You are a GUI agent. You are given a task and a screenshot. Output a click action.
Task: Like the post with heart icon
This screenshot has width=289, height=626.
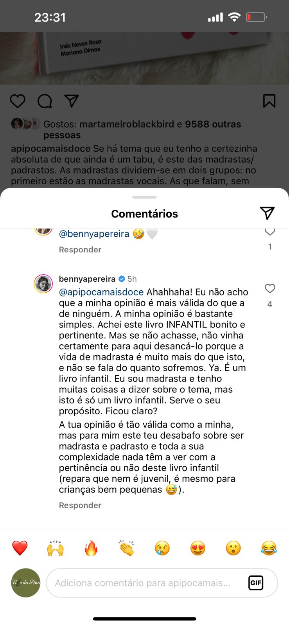coord(18,101)
